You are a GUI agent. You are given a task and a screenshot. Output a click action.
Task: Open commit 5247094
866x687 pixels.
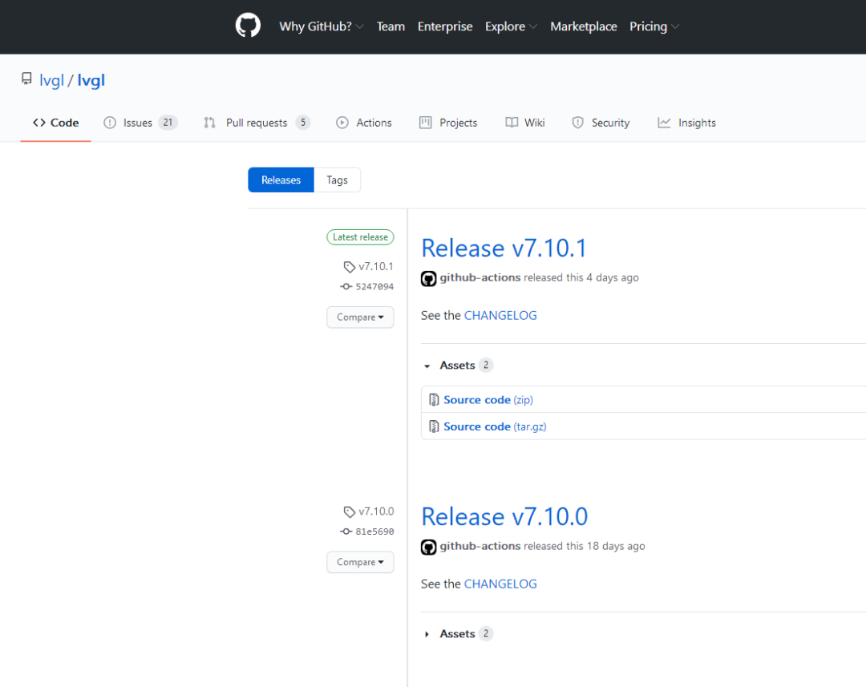point(374,287)
